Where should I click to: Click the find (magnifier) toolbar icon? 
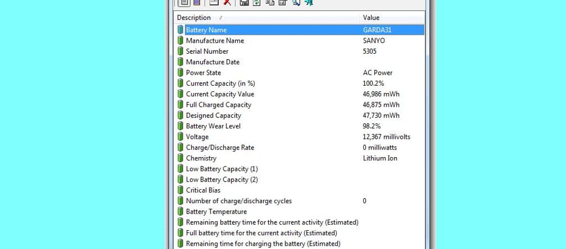click(x=296, y=3)
